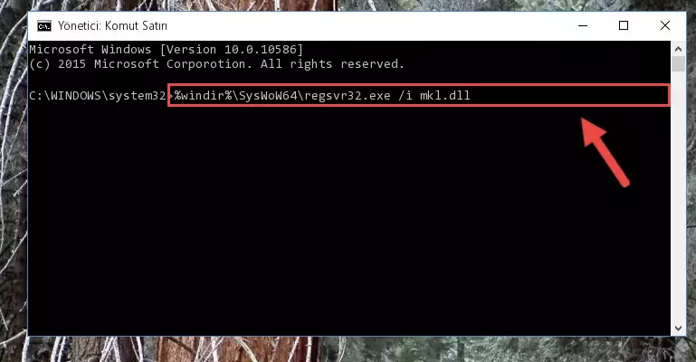
Task: Click the 'Yönetici: Komut Satırı' title text
Action: (x=113, y=26)
